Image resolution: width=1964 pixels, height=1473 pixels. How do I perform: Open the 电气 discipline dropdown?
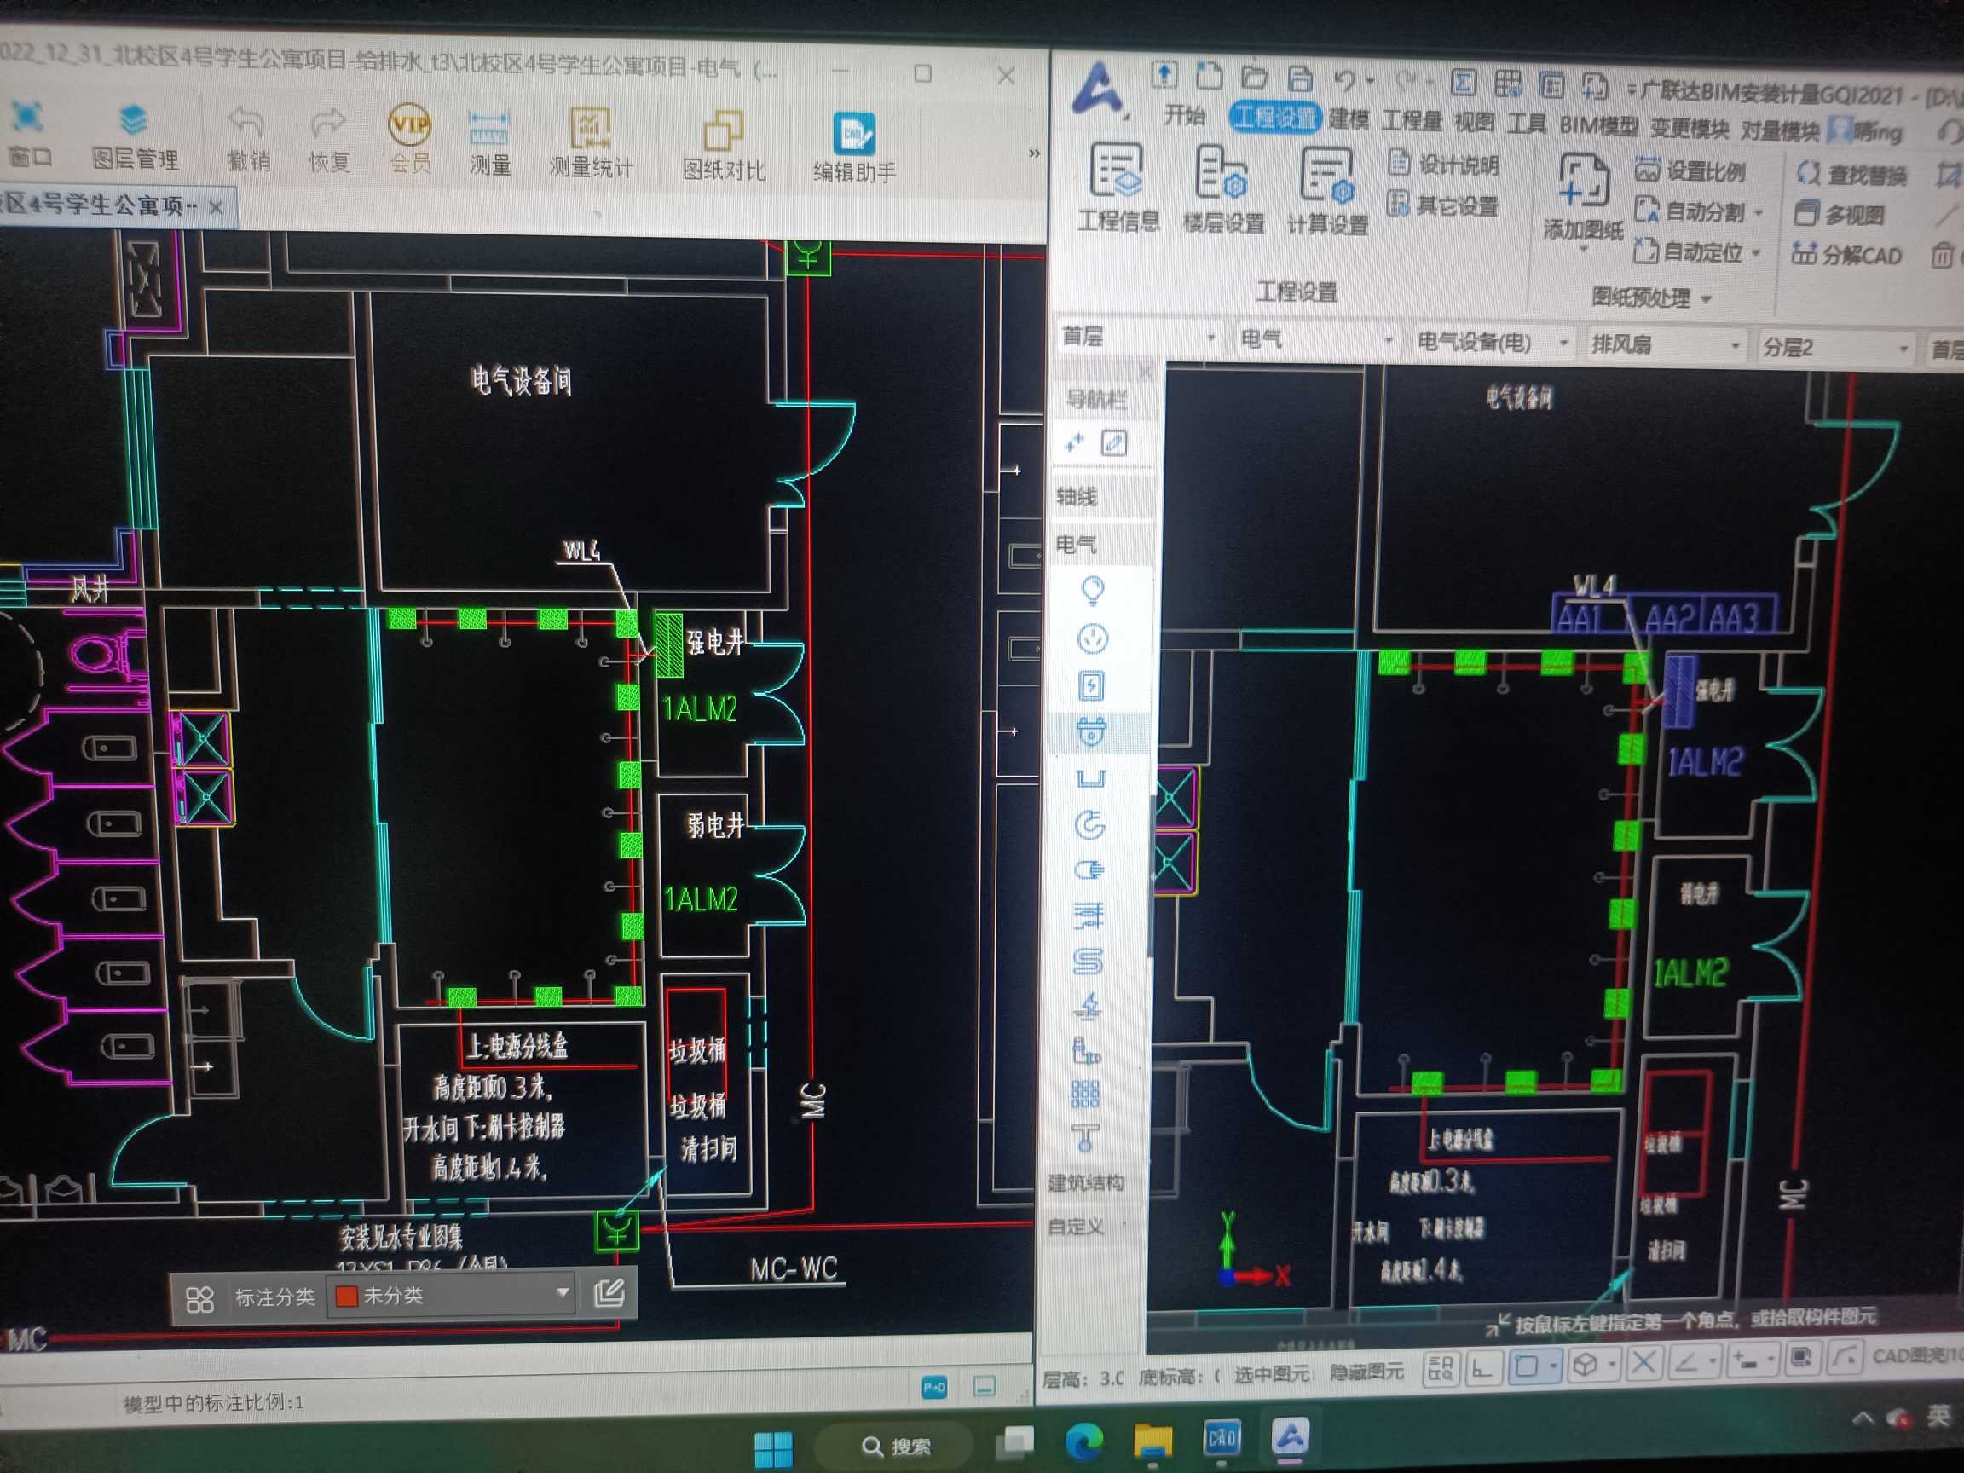point(1317,339)
